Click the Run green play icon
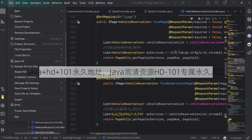Viewport: 252px width, 140px height. coord(175,3)
